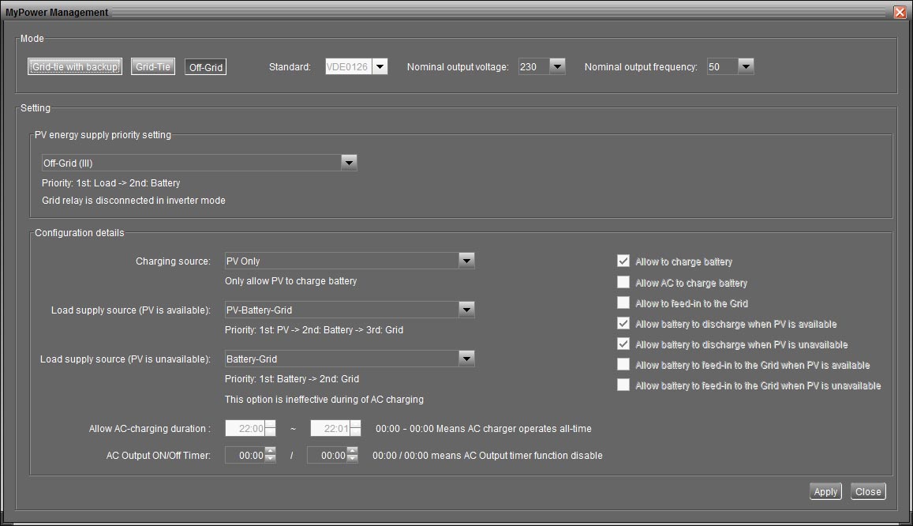Viewport: 913px width, 526px height.
Task: Click spinner of AC-charging end time 22:01
Action: [x=355, y=429]
